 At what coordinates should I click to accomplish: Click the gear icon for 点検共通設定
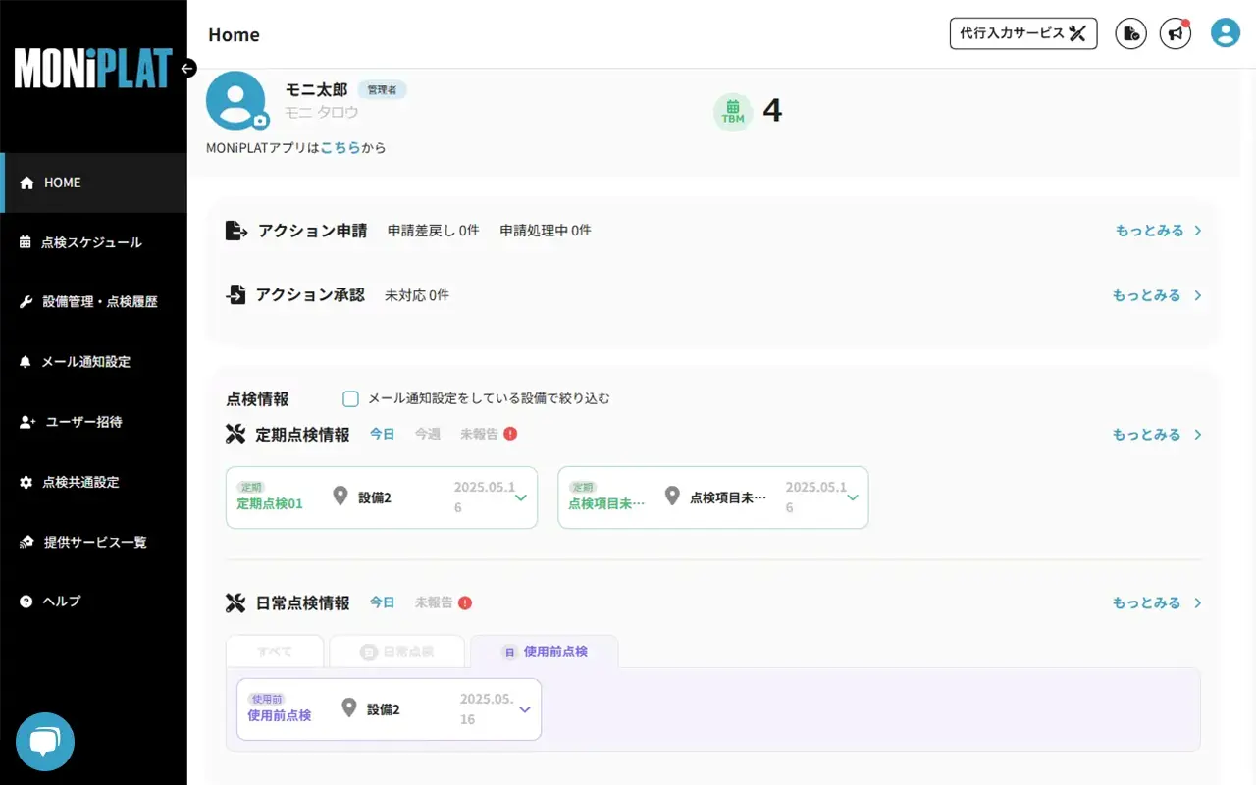[x=27, y=482]
